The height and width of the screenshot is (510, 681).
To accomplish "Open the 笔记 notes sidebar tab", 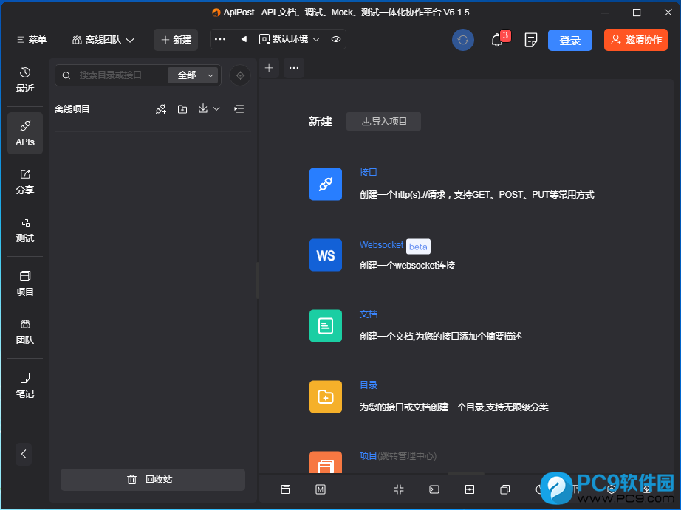I will click(25, 385).
